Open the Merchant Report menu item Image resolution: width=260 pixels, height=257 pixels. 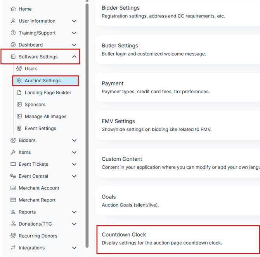click(37, 200)
